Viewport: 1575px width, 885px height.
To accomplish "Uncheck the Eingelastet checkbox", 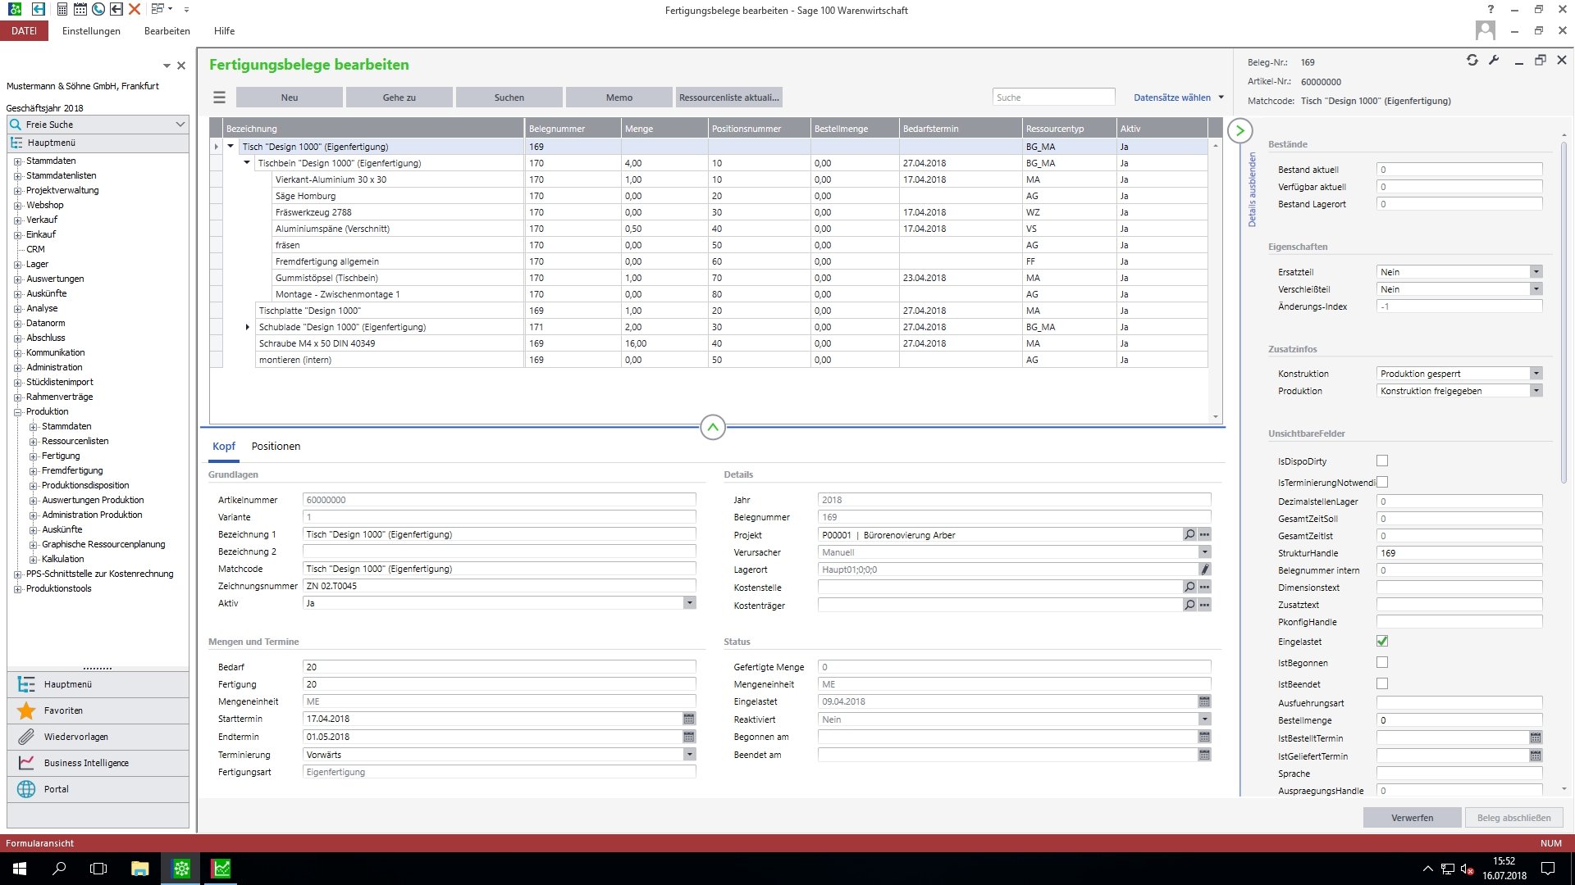I will tap(1382, 641).
